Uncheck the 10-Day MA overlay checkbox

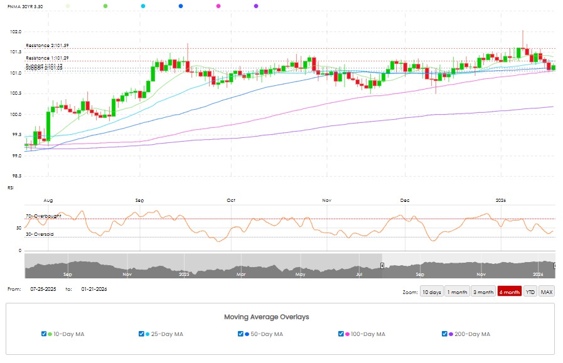[44, 334]
